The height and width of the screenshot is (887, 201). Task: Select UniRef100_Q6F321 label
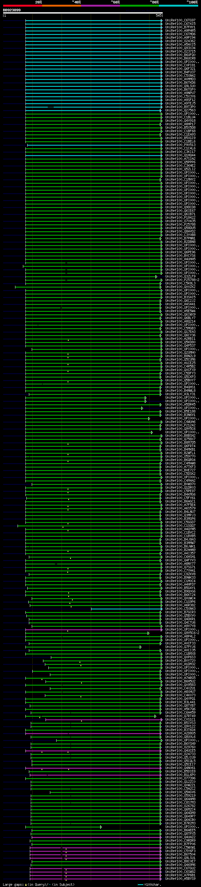180,69
